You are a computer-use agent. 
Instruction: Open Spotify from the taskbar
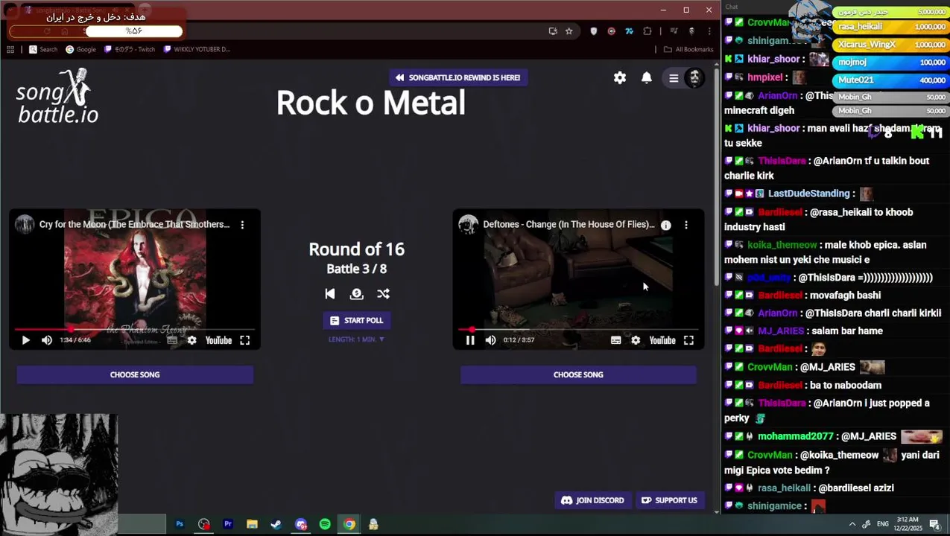coord(325,524)
